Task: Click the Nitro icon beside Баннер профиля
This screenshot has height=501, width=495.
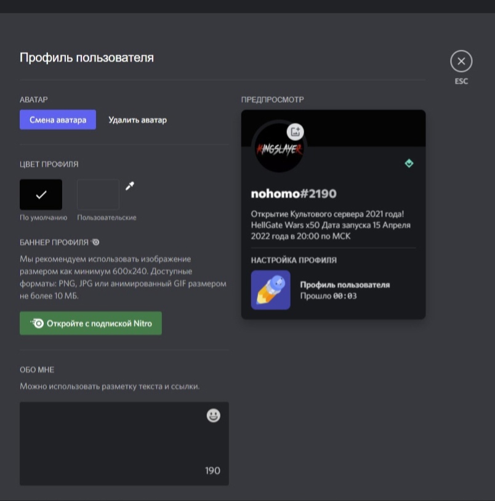Action: tap(95, 242)
